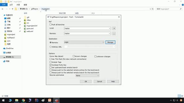
Task: Open quick access toolbar customize dropdown
Action: pyautogui.click(x=11, y=2)
